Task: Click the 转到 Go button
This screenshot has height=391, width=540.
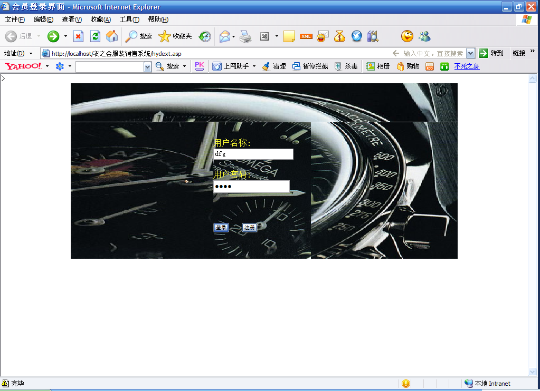Action: click(x=491, y=53)
